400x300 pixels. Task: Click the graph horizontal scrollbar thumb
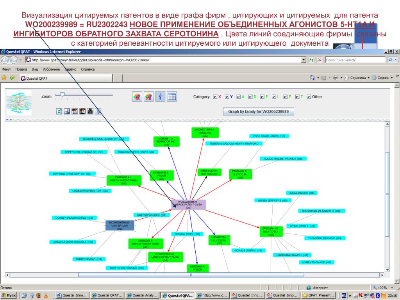[191, 275]
